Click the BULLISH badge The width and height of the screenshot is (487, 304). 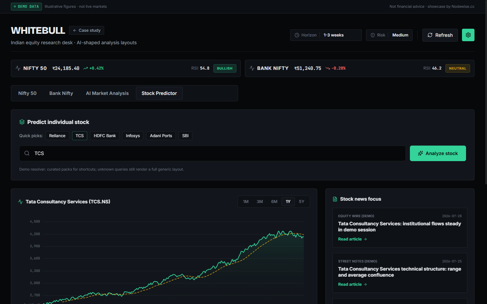pos(225,68)
